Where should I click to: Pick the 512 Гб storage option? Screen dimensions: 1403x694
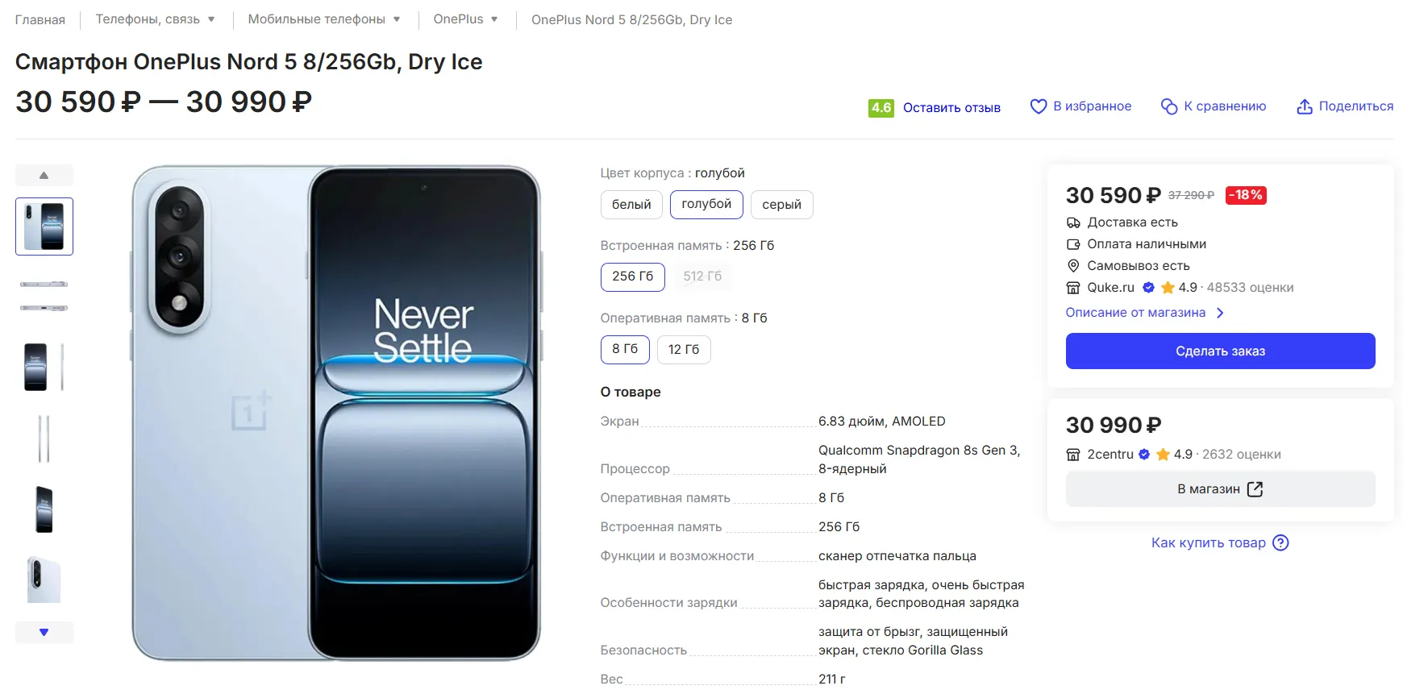tap(702, 276)
